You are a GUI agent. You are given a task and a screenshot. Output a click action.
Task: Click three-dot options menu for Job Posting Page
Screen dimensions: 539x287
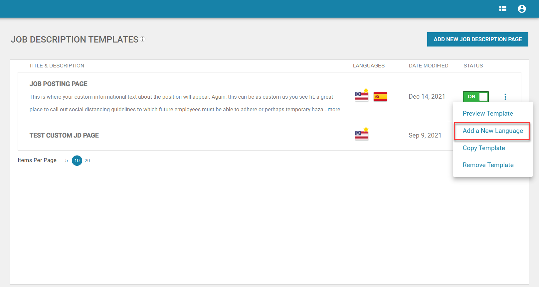[505, 97]
